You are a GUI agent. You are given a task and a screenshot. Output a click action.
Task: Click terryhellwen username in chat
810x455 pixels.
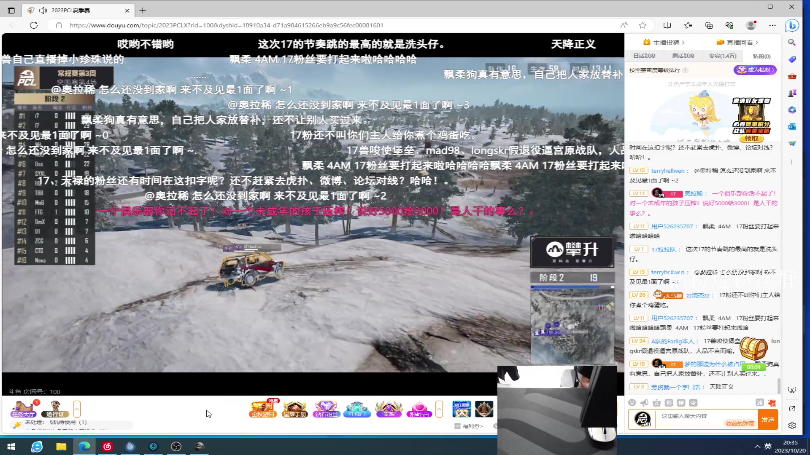667,171
